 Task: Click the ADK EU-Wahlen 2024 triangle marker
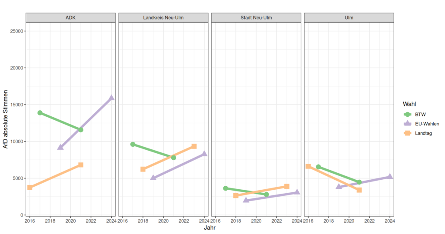point(112,98)
